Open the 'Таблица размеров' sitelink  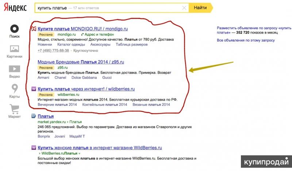point(132,44)
